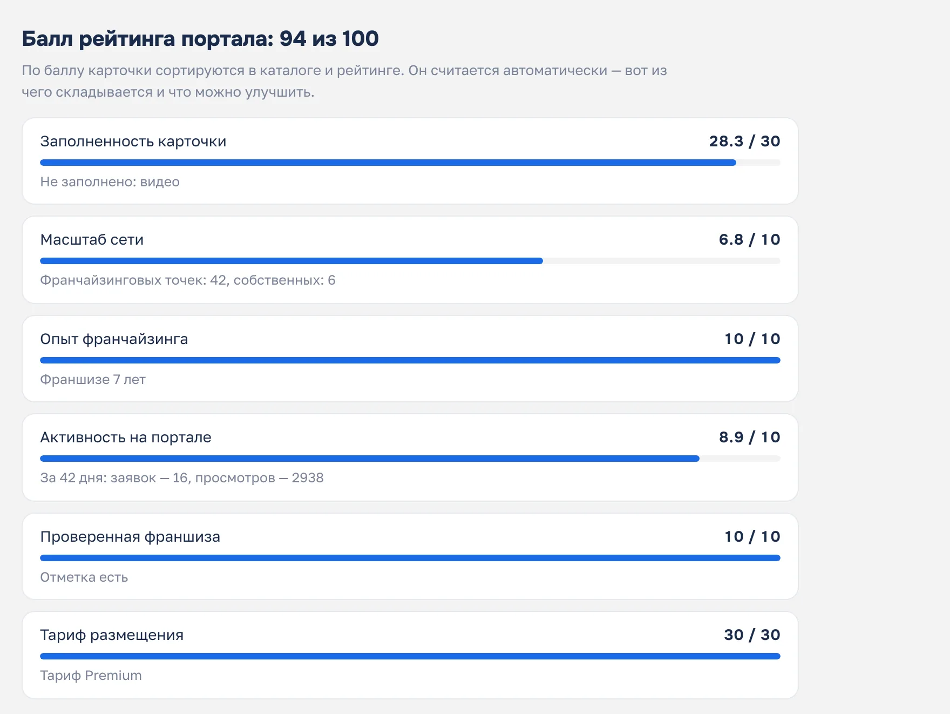The height and width of the screenshot is (714, 950).
Task: Click the Опыт франчайзинга progress bar
Action: [x=410, y=360]
